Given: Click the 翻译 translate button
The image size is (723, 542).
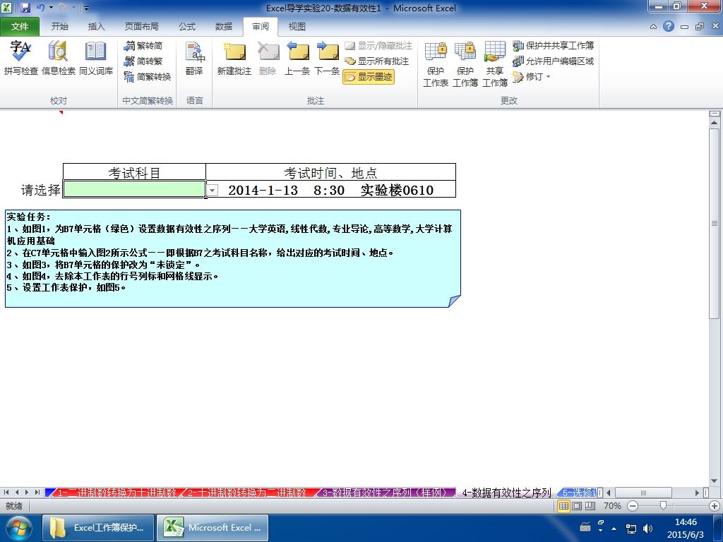Looking at the screenshot, I should tap(194, 58).
